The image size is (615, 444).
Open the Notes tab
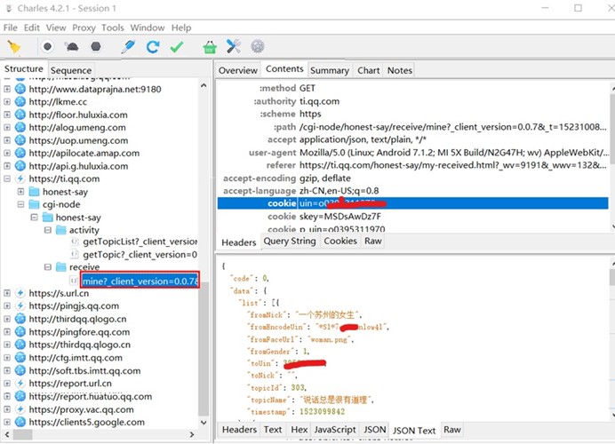click(x=400, y=70)
